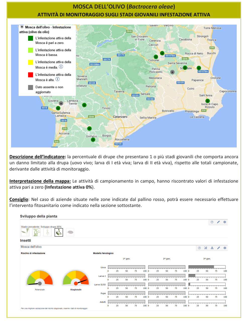This screenshot has height=321, width=246.
Task: Click 'Consiglio' underlined heading
Action: [x=19, y=199]
